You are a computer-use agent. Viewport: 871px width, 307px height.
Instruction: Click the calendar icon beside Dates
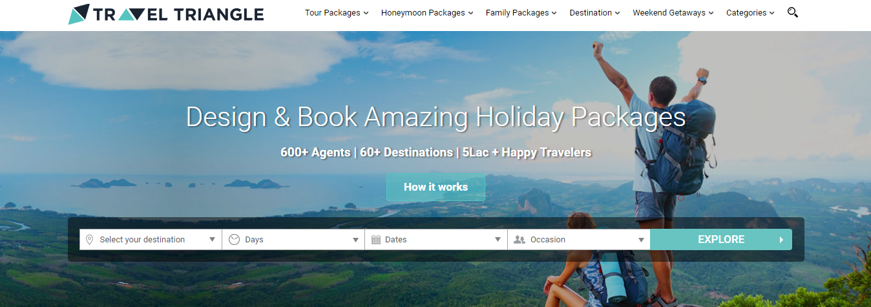click(376, 240)
